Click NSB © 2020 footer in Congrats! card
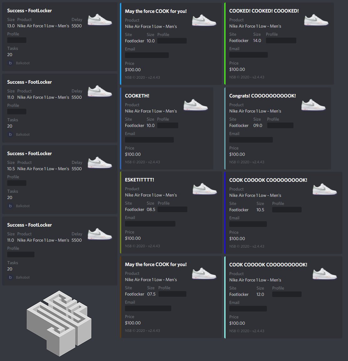This screenshot has width=348, height=361. point(247,162)
